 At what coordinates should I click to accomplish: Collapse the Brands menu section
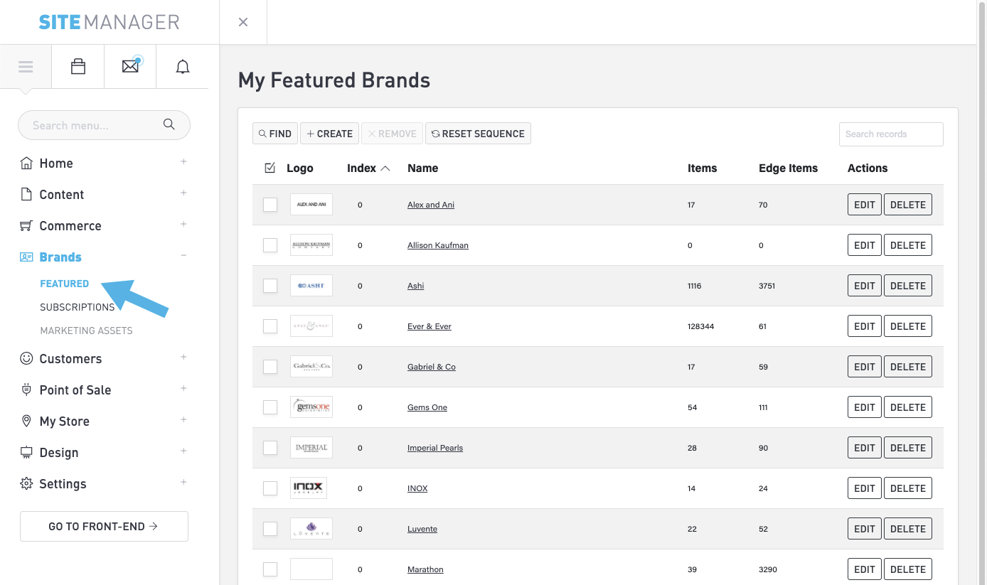coord(183,256)
